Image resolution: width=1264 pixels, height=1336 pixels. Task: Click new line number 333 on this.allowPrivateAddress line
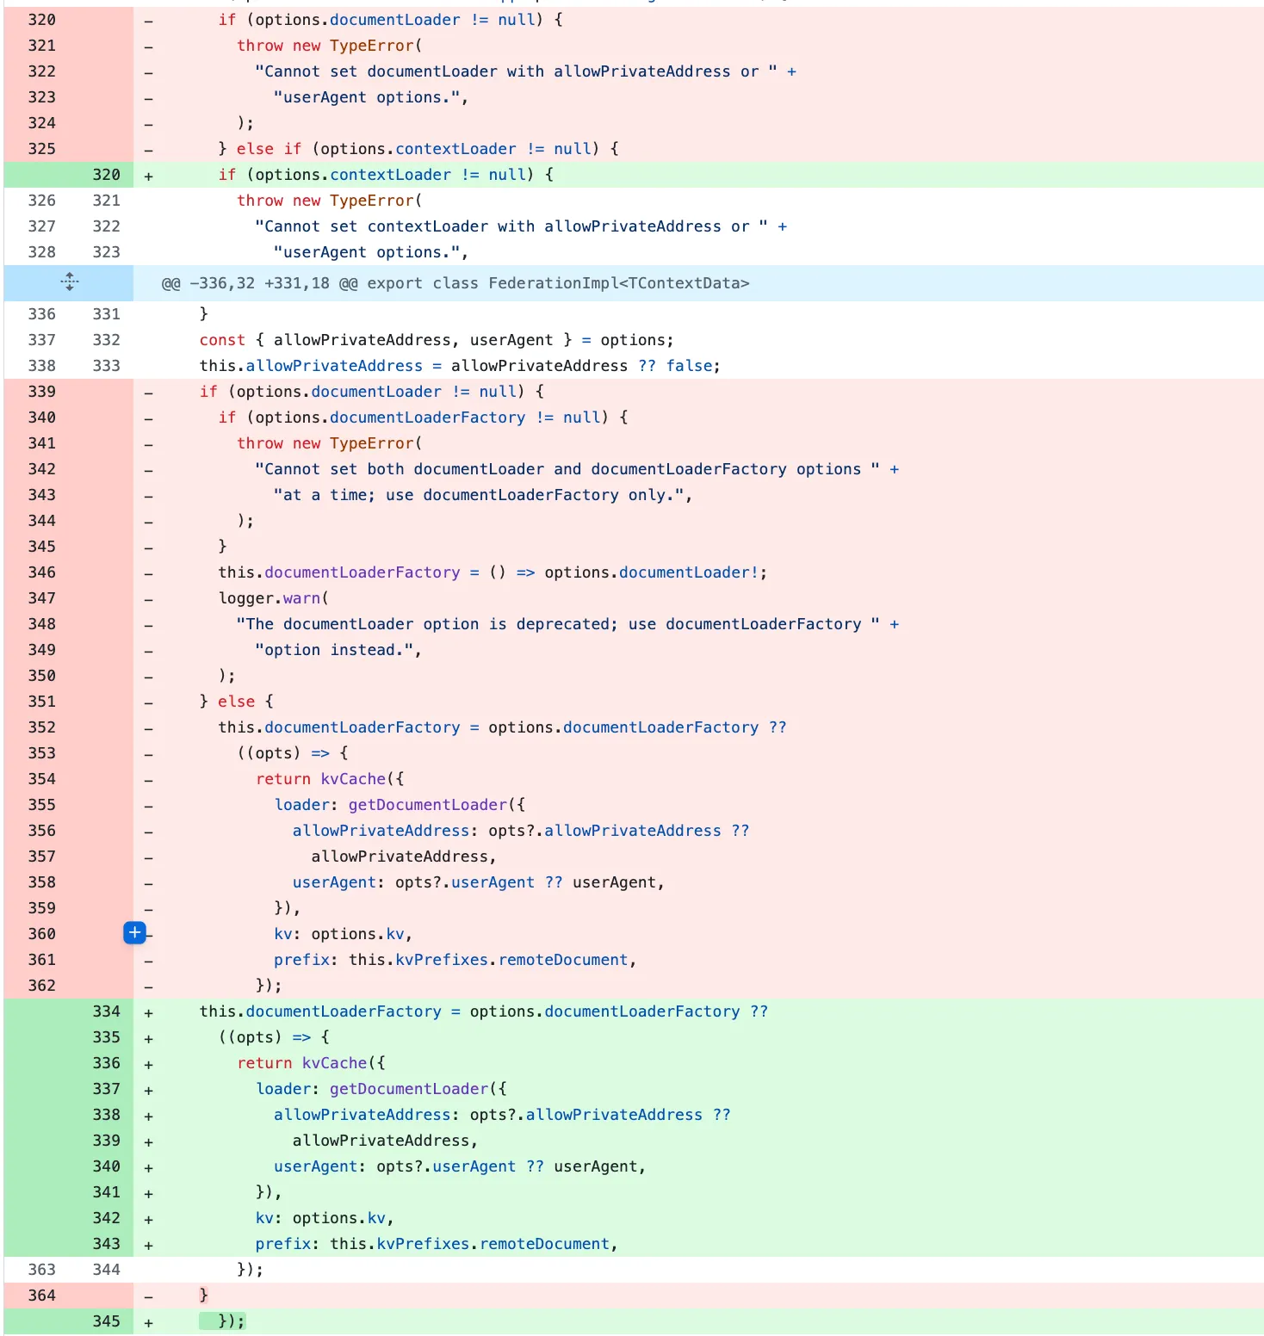[106, 366]
